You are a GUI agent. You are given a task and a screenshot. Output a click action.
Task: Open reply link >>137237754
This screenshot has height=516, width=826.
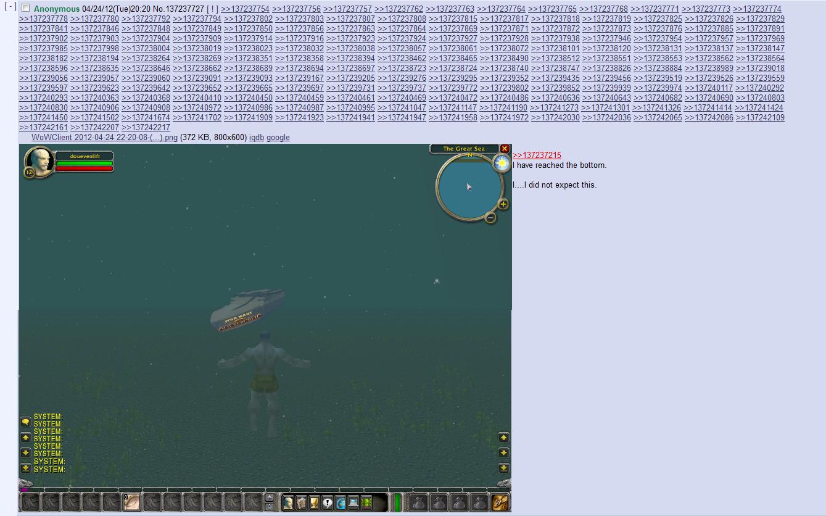(245, 9)
